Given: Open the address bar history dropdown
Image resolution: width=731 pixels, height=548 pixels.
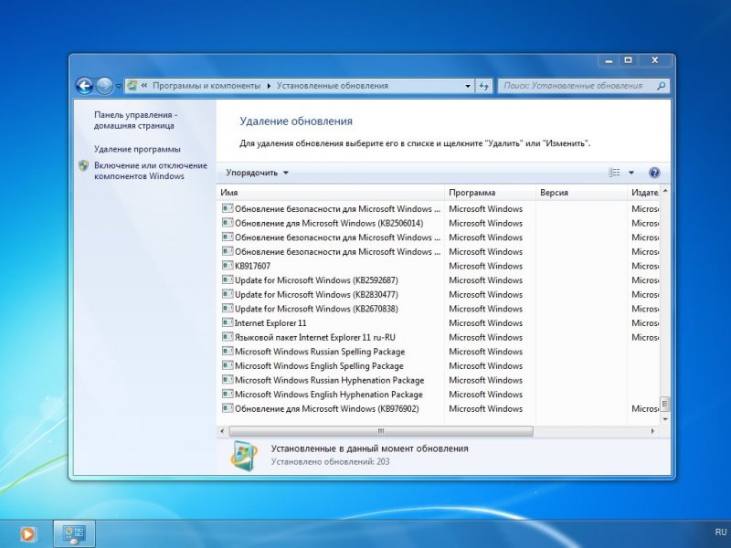Looking at the screenshot, I should (x=468, y=86).
